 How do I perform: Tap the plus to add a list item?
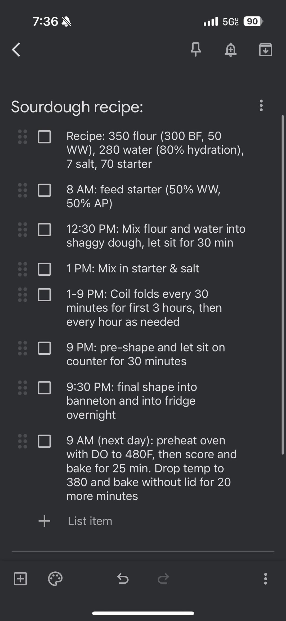point(44,521)
